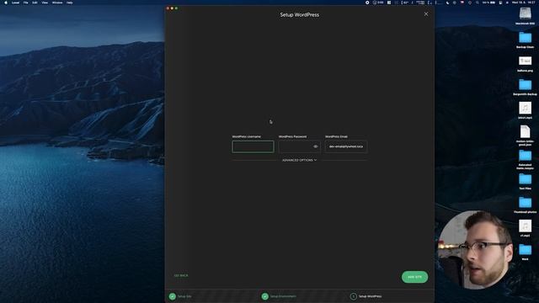Select the Macintosh SSD drive icon
The width and height of the screenshot is (539, 303).
coord(525,16)
